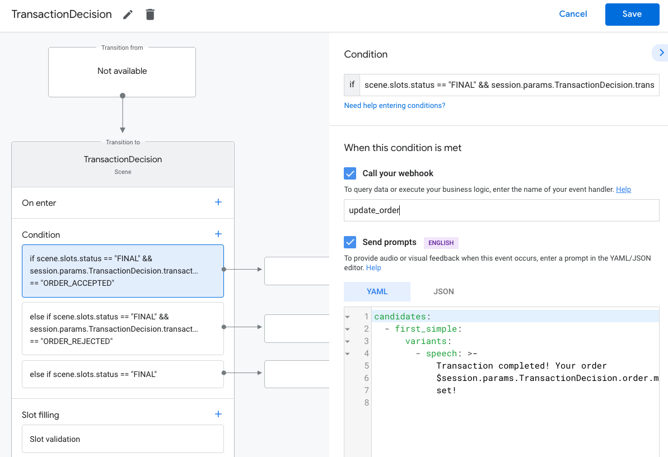Add an On enter handler with plus

218,202
